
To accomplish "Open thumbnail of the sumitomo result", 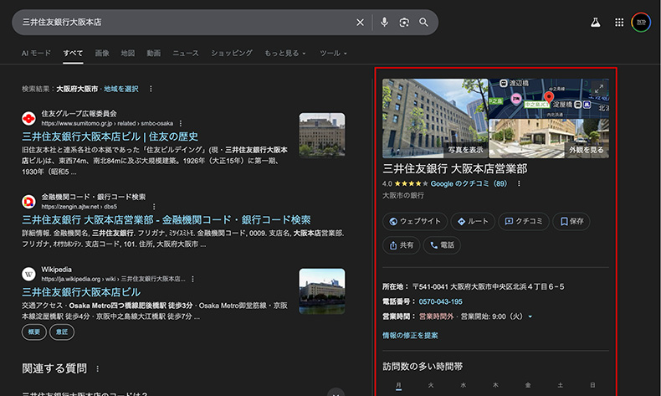I will [322, 136].
